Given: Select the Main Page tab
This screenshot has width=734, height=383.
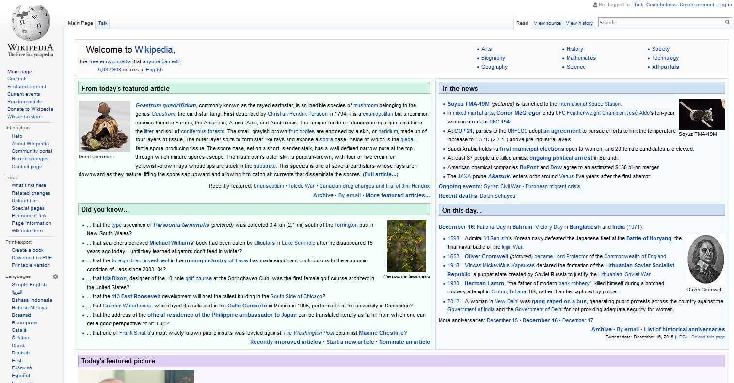Looking at the screenshot, I should point(80,23).
